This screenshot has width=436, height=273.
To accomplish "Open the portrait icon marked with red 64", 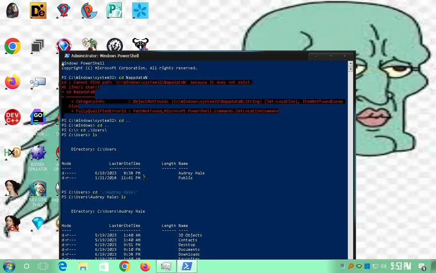I will pyautogui.click(x=12, y=224).
